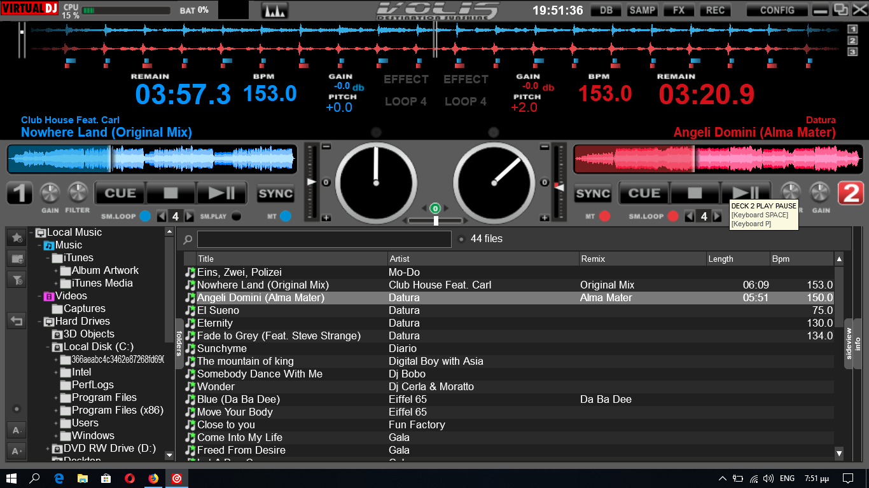The height and width of the screenshot is (488, 869).
Task: Open the SAMP sampler tab
Action: click(643, 10)
